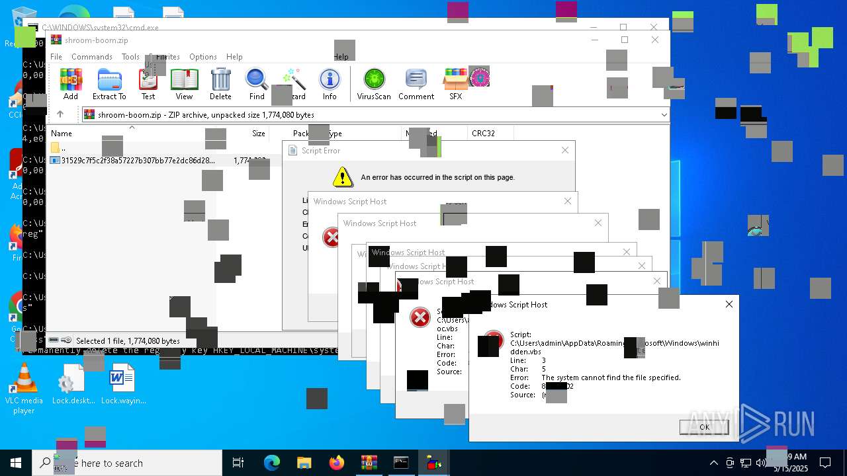Click the Extract To toolbar icon
This screenshot has height=476, width=847.
point(109,84)
